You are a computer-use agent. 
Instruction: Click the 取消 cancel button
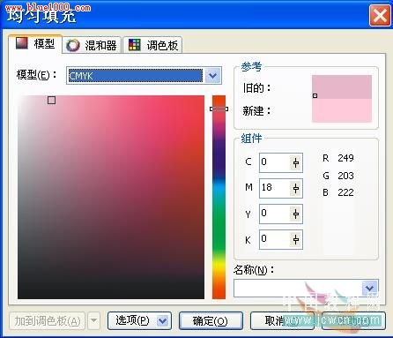coord(282,320)
